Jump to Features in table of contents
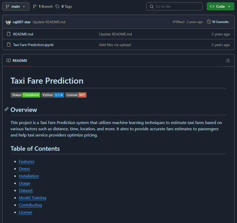Screen dimensions: 237x223 click(x=27, y=162)
